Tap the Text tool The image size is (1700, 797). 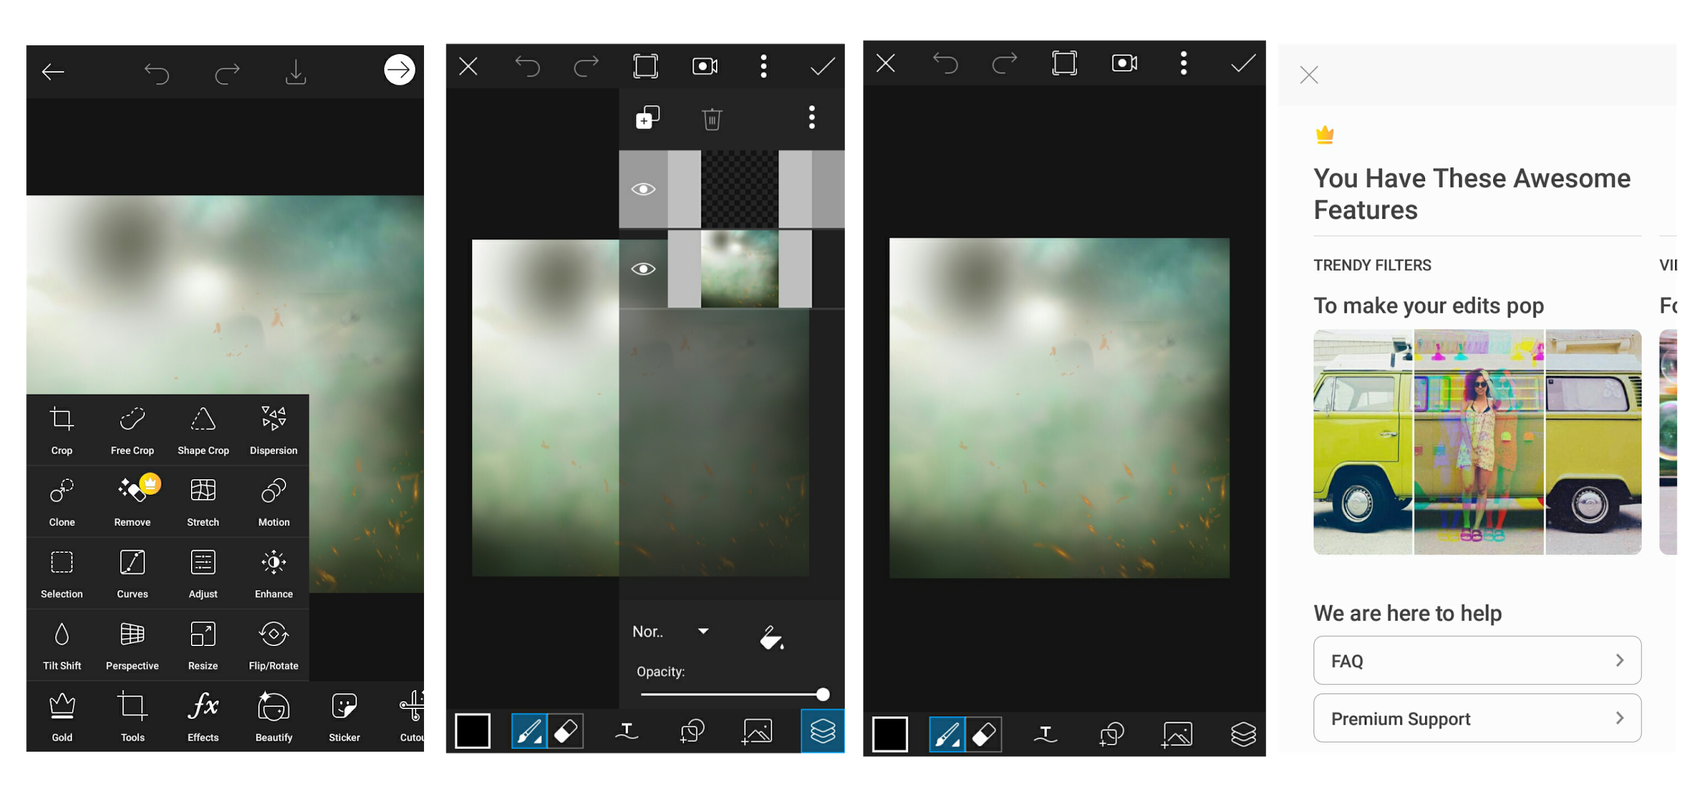627,731
